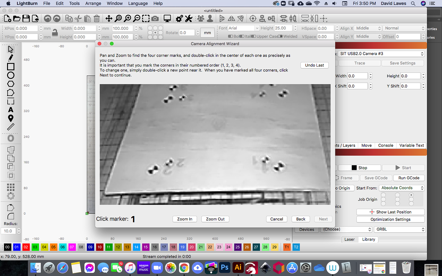Switch to the Console tab
Image resolution: width=442 pixels, height=276 pixels.
tap(385, 145)
